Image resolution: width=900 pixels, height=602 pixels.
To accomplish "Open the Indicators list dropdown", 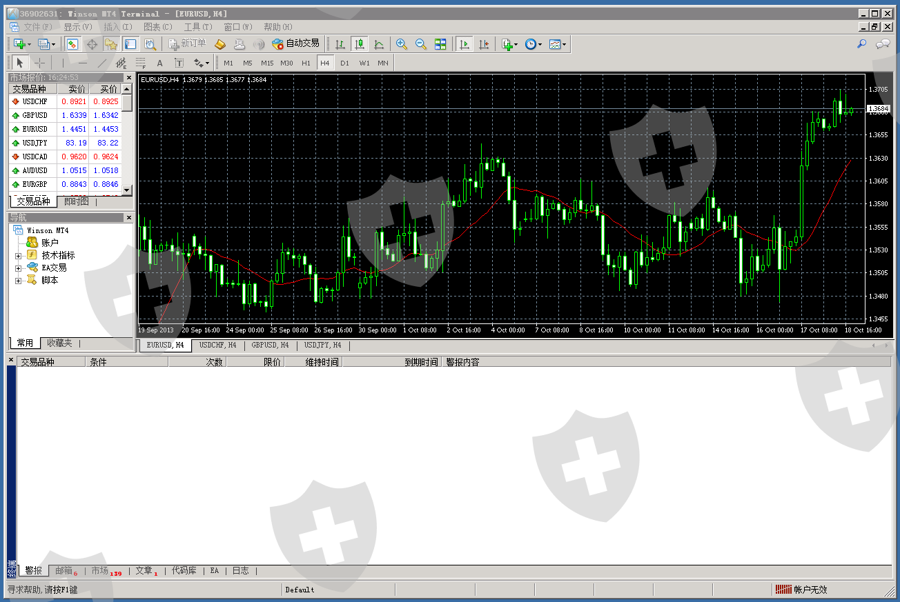I will (509, 44).
